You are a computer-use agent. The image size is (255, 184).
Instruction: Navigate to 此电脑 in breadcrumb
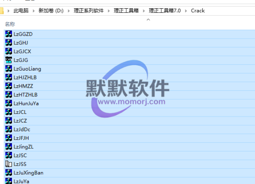(x=21, y=11)
